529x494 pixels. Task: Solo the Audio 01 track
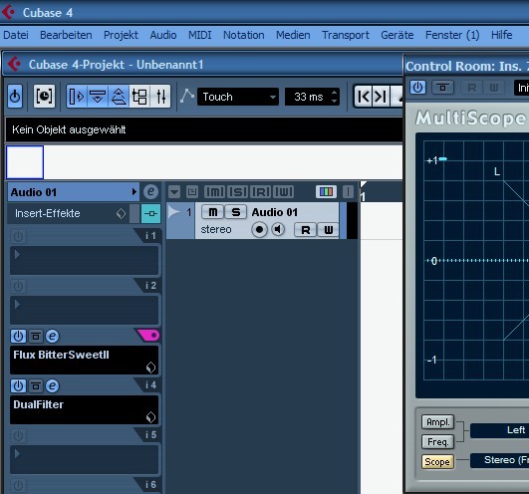(235, 212)
